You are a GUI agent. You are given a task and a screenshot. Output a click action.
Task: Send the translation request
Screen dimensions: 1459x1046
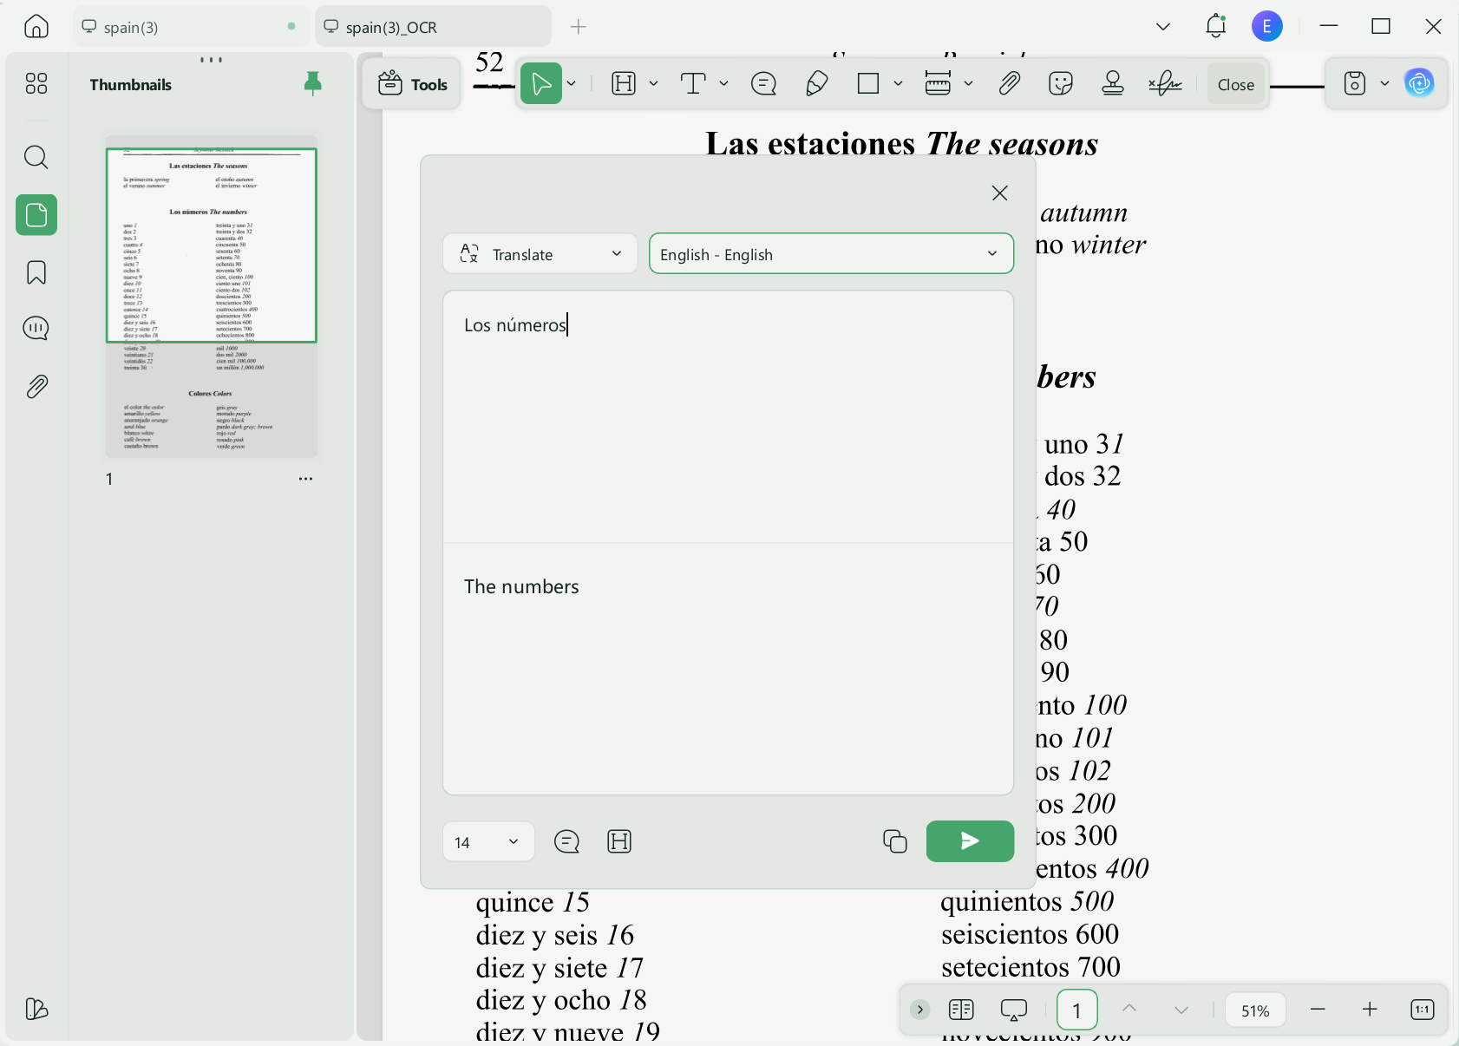coord(970,841)
